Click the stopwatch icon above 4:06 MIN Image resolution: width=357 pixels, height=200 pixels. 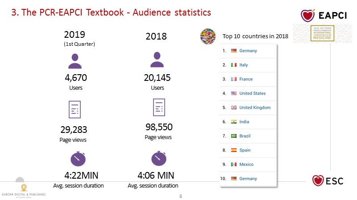tap(158, 159)
